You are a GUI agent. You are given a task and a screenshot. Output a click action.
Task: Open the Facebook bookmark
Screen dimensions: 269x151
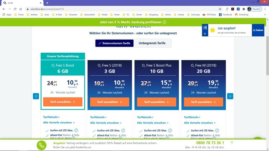point(226,15)
